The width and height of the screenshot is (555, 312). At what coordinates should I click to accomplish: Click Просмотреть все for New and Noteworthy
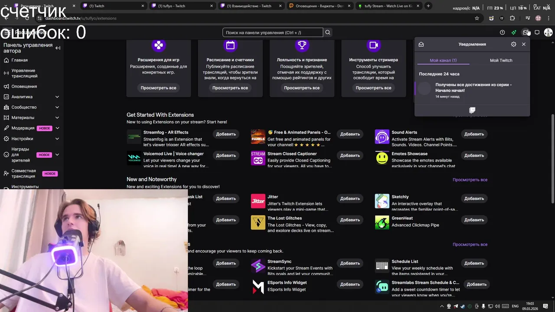[x=470, y=179]
